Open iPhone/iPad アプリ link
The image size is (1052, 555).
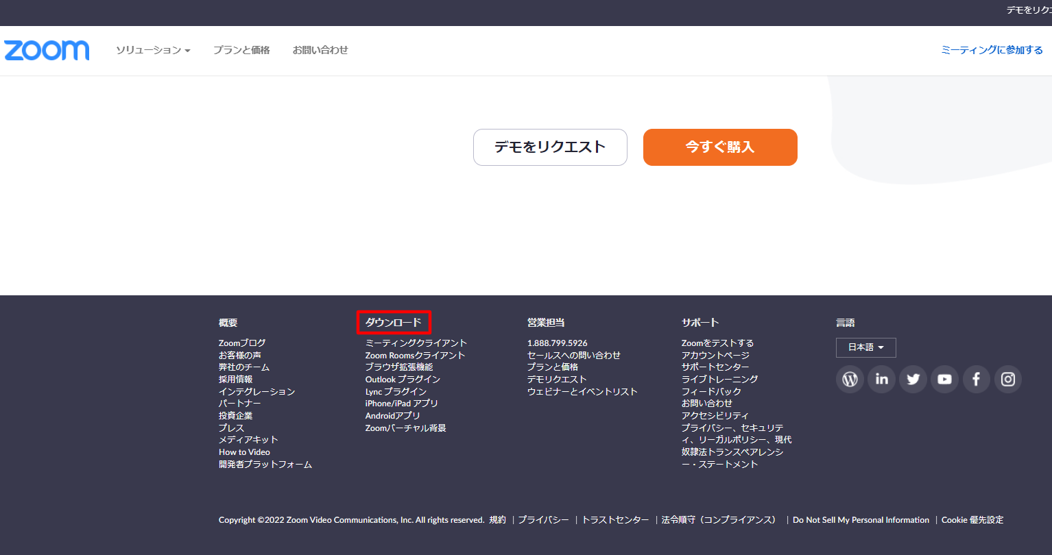(402, 404)
